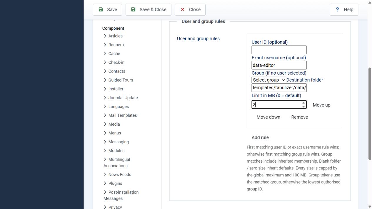Open Menus component settings

[x=115, y=133]
